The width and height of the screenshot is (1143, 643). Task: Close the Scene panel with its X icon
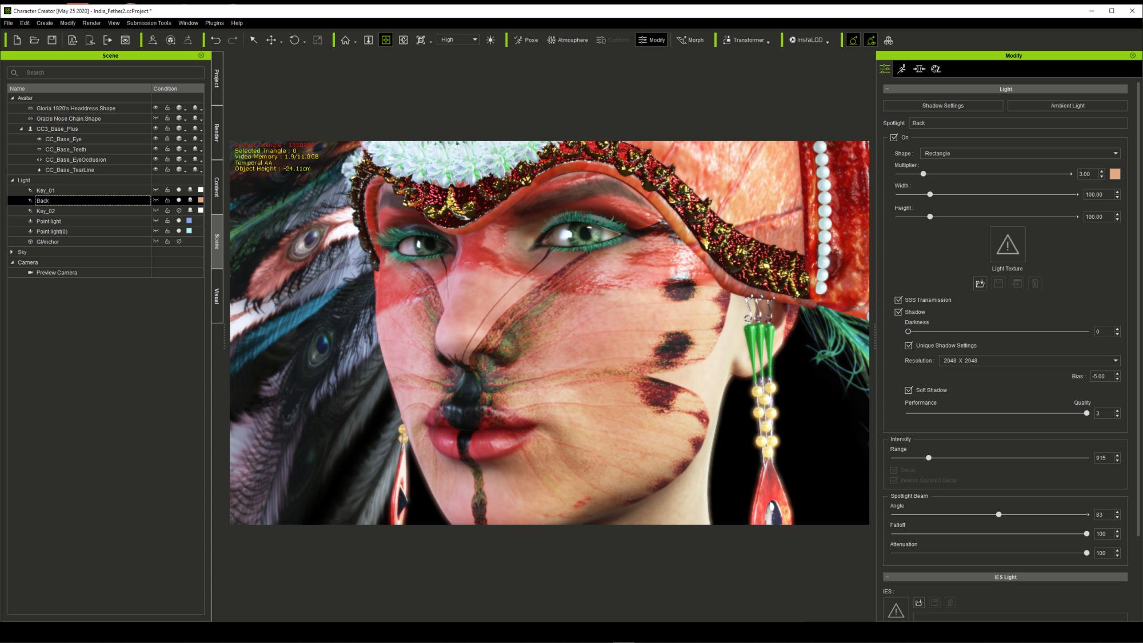[201, 55]
